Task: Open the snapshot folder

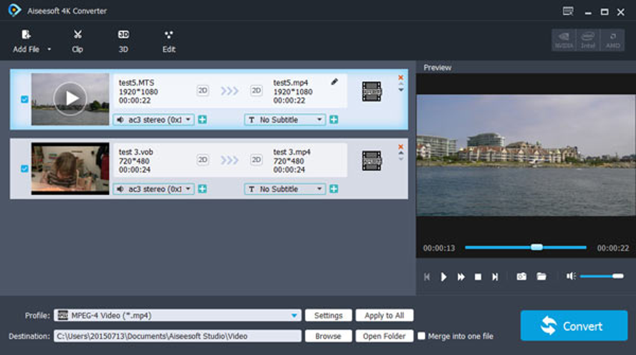Action: click(541, 277)
